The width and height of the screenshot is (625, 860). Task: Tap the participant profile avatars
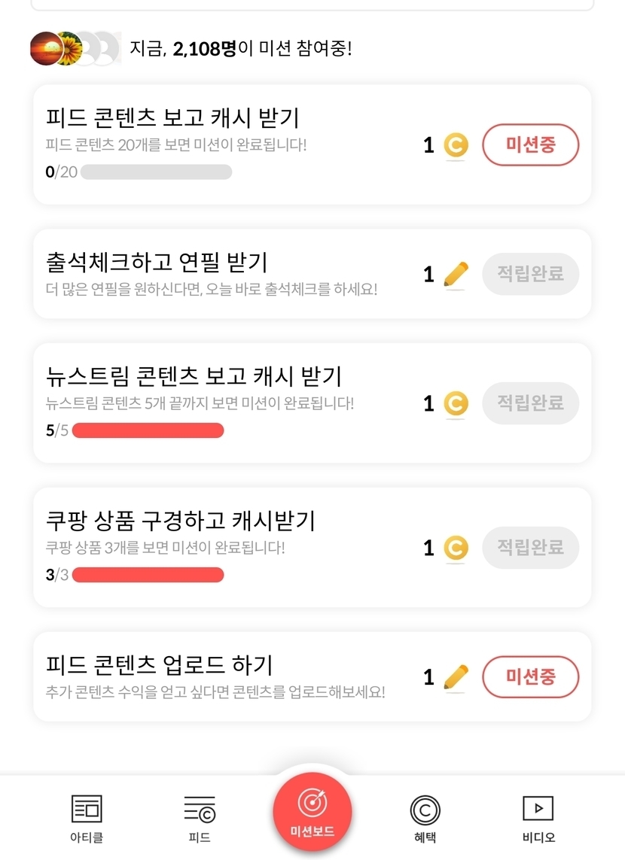pyautogui.click(x=75, y=49)
